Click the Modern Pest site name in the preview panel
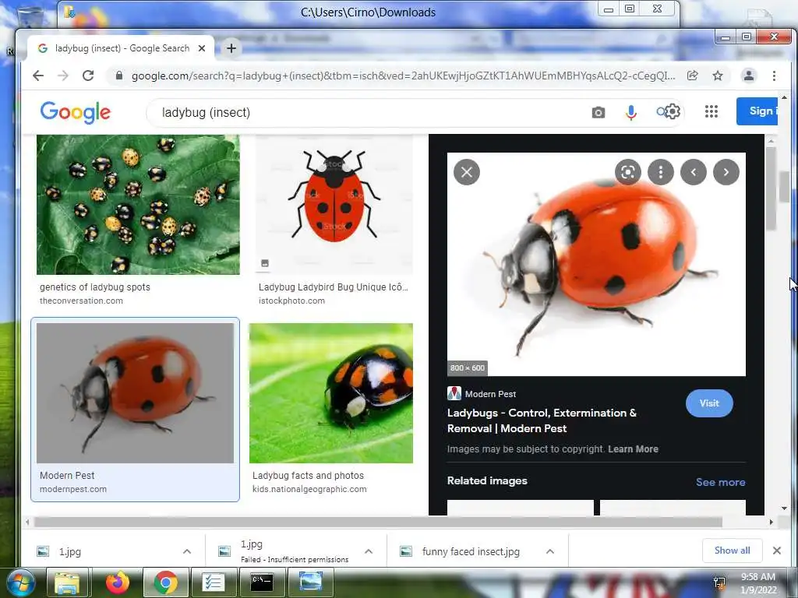 tap(491, 394)
